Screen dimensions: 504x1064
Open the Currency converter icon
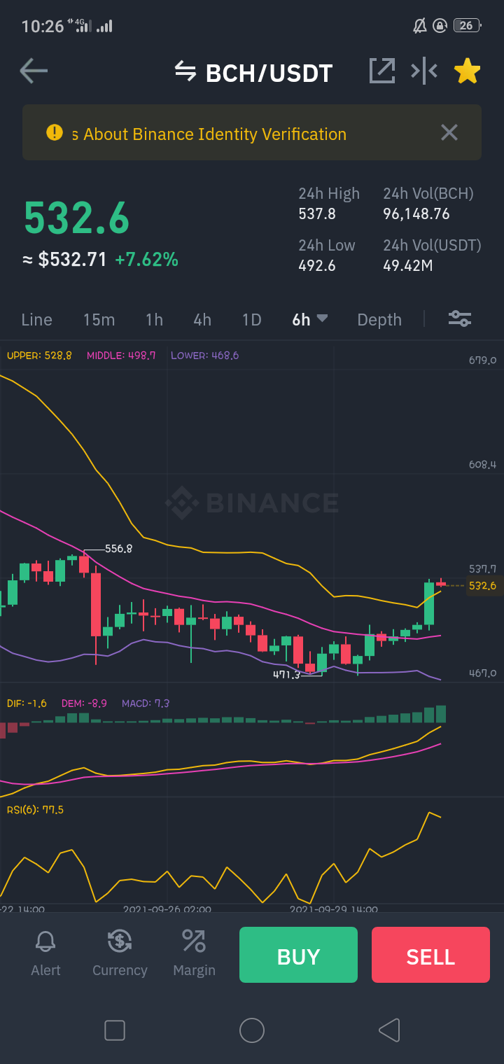pyautogui.click(x=120, y=941)
